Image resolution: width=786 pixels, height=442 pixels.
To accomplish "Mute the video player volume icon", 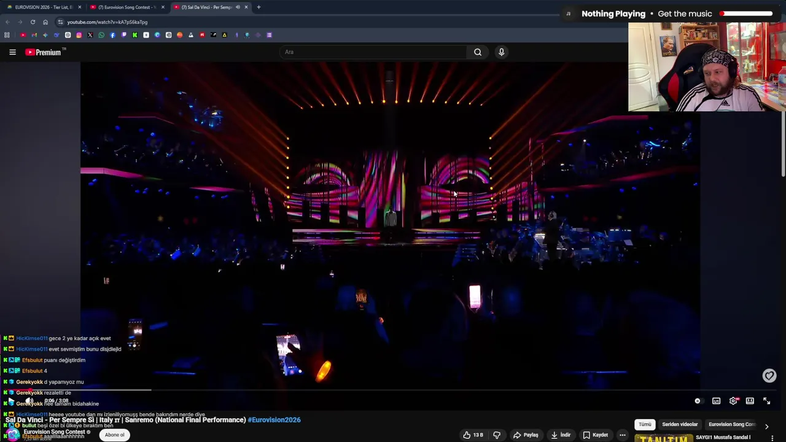I will 28,401.
